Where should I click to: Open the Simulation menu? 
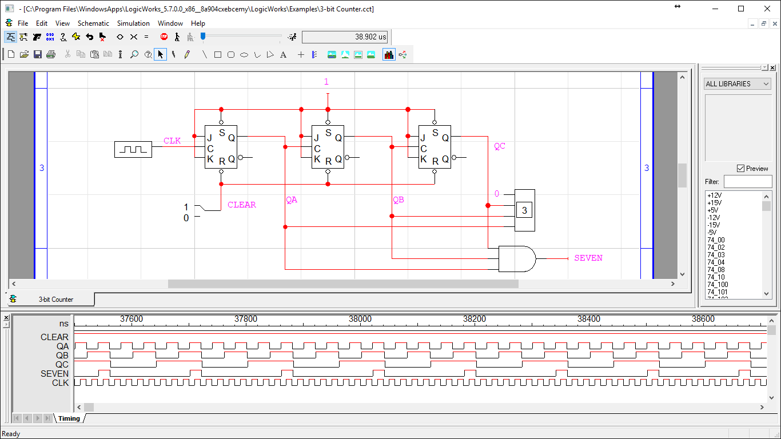click(x=133, y=23)
